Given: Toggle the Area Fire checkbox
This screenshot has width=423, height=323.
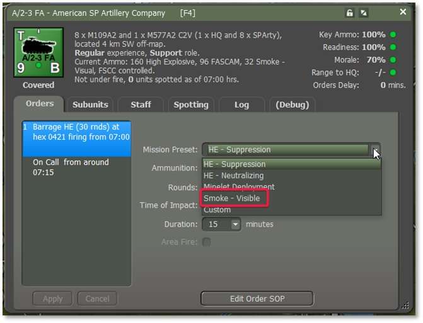Looking at the screenshot, I should (x=207, y=242).
